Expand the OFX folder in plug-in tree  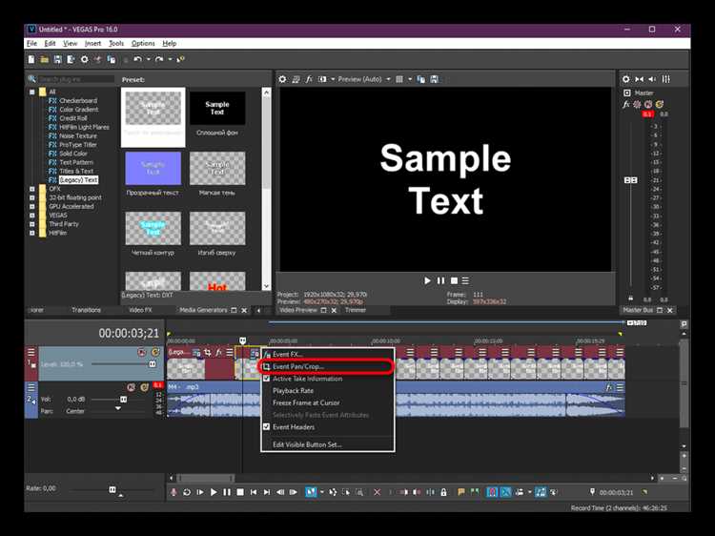tap(31, 189)
